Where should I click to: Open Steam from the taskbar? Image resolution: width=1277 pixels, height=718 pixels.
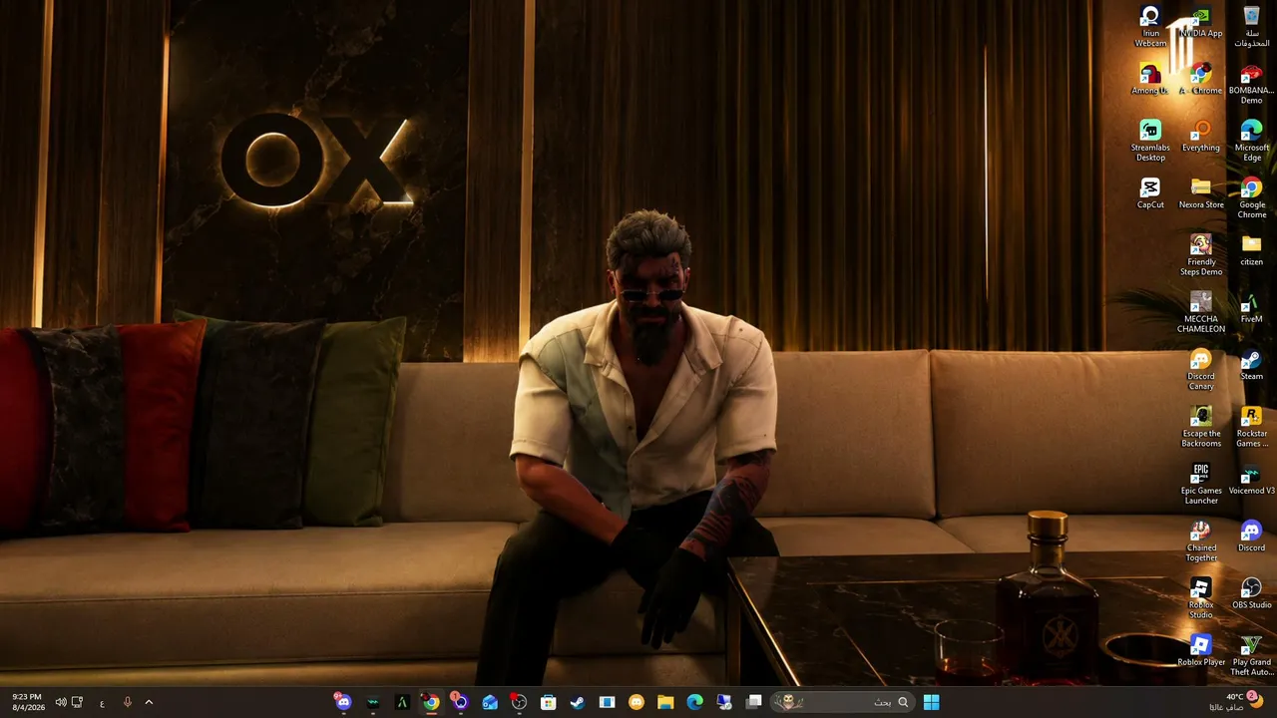tap(578, 702)
